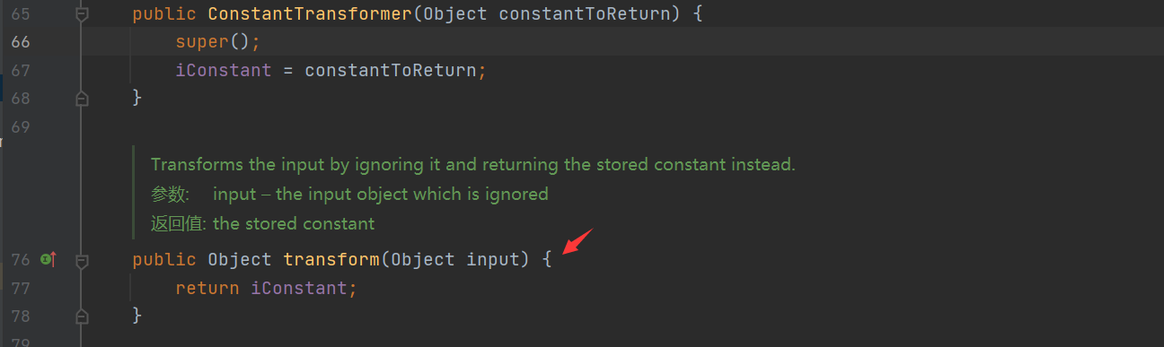Click iConstant in the assignment on line 67

coord(223,70)
